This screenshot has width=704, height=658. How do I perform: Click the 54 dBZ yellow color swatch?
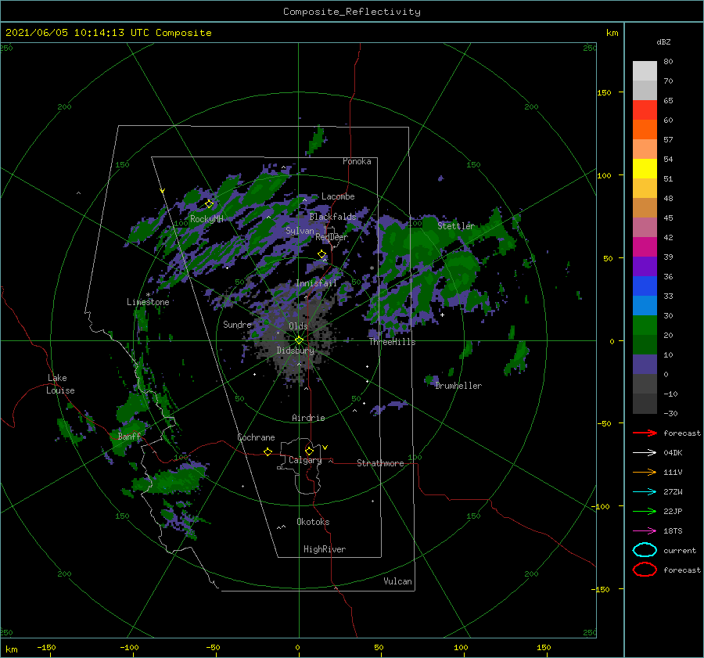pyautogui.click(x=645, y=168)
